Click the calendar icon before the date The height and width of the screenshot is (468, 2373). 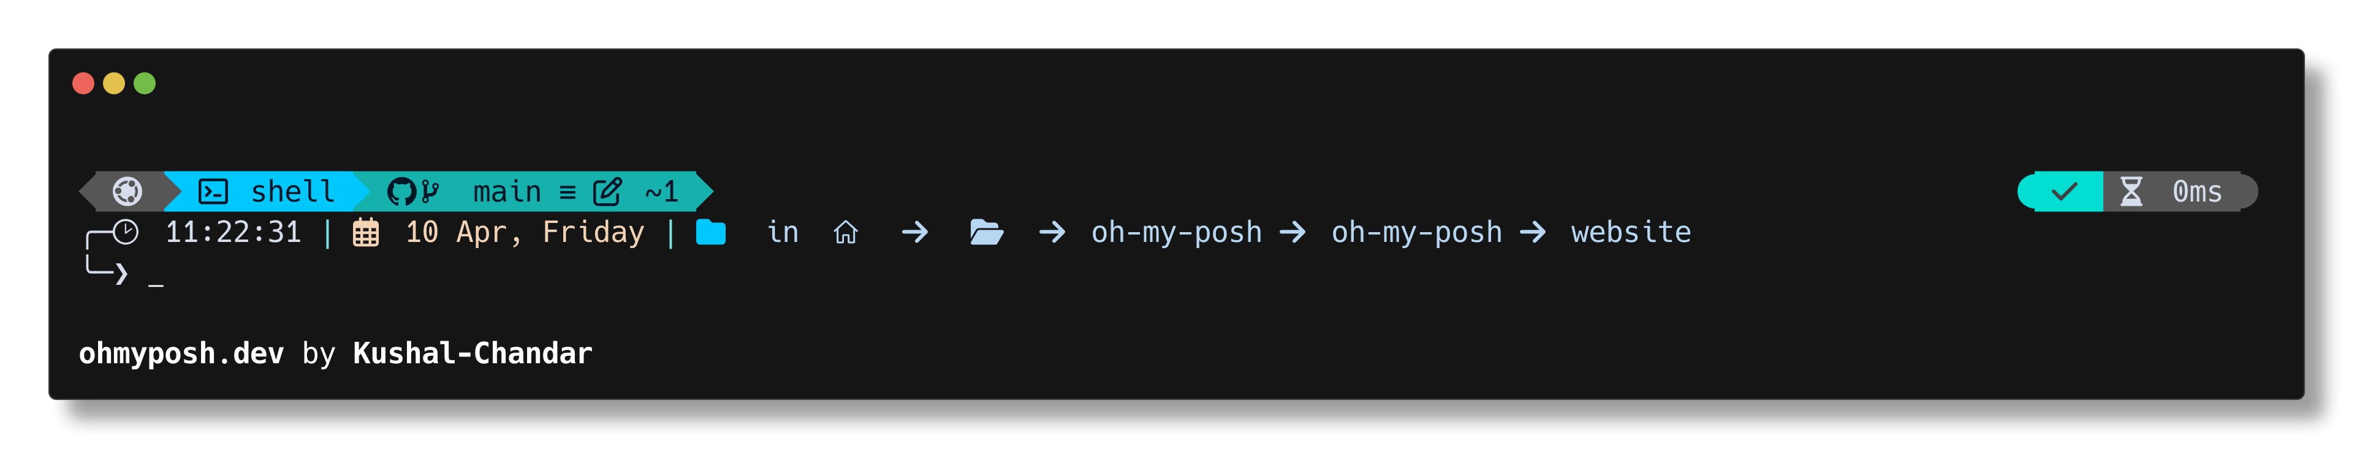[x=366, y=233]
